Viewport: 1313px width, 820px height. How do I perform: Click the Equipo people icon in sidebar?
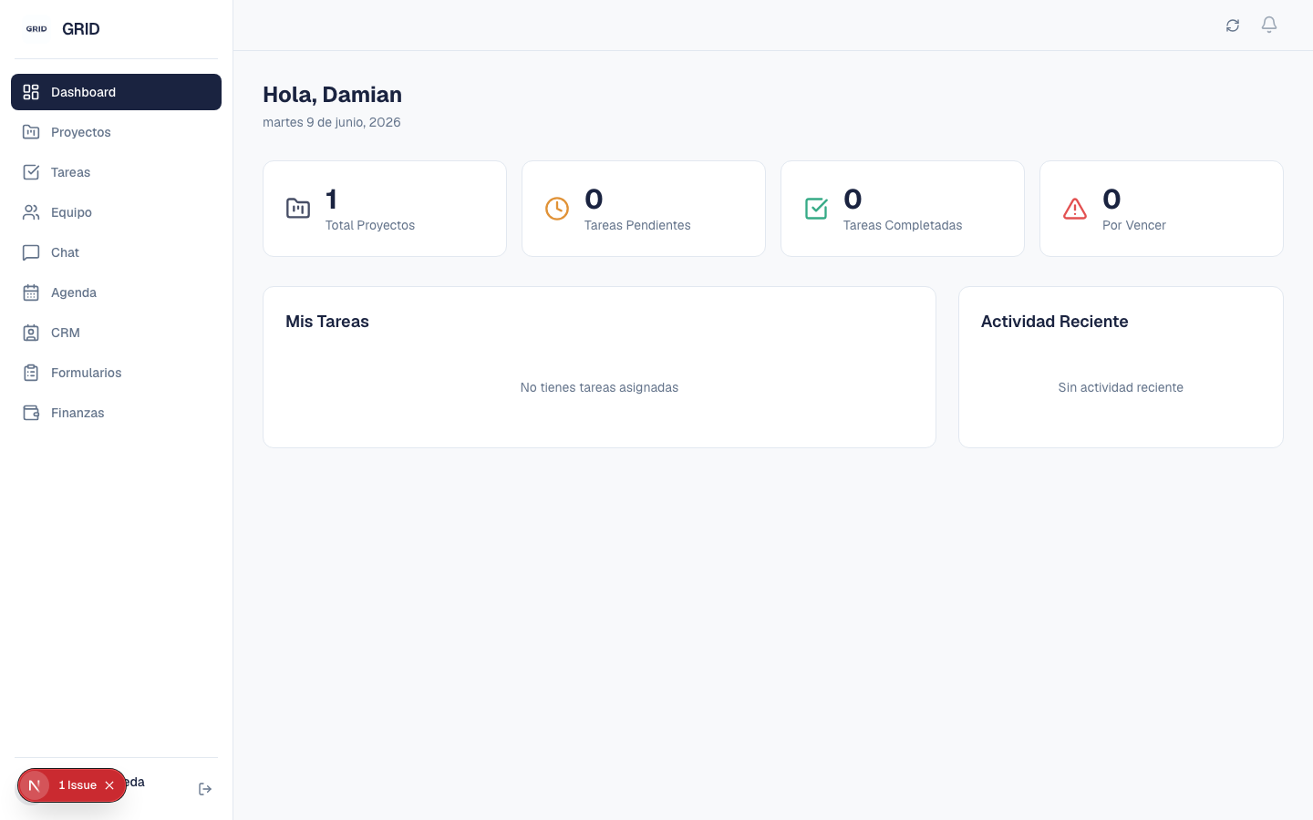31,212
